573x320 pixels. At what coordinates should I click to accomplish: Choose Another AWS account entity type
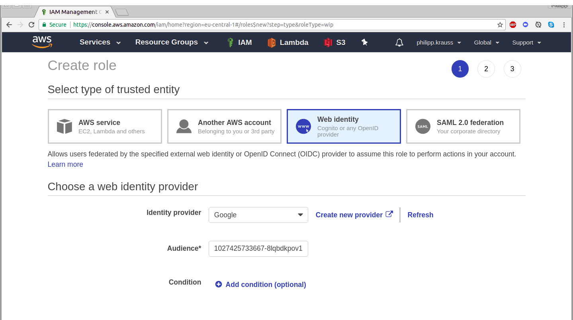coord(224,127)
